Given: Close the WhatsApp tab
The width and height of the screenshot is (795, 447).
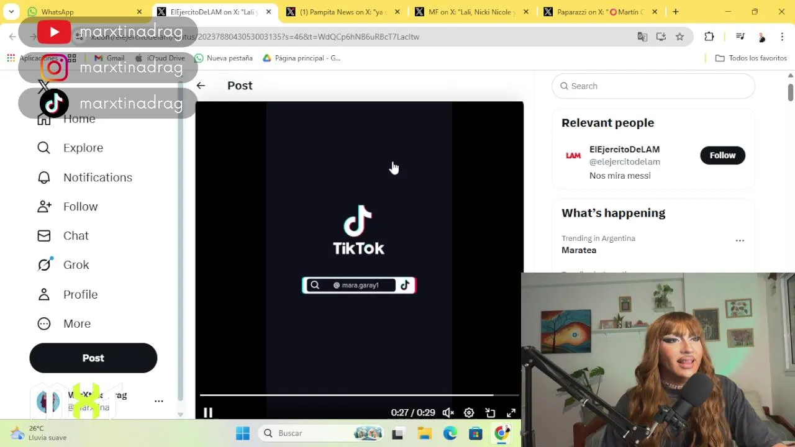Looking at the screenshot, I should [139, 12].
